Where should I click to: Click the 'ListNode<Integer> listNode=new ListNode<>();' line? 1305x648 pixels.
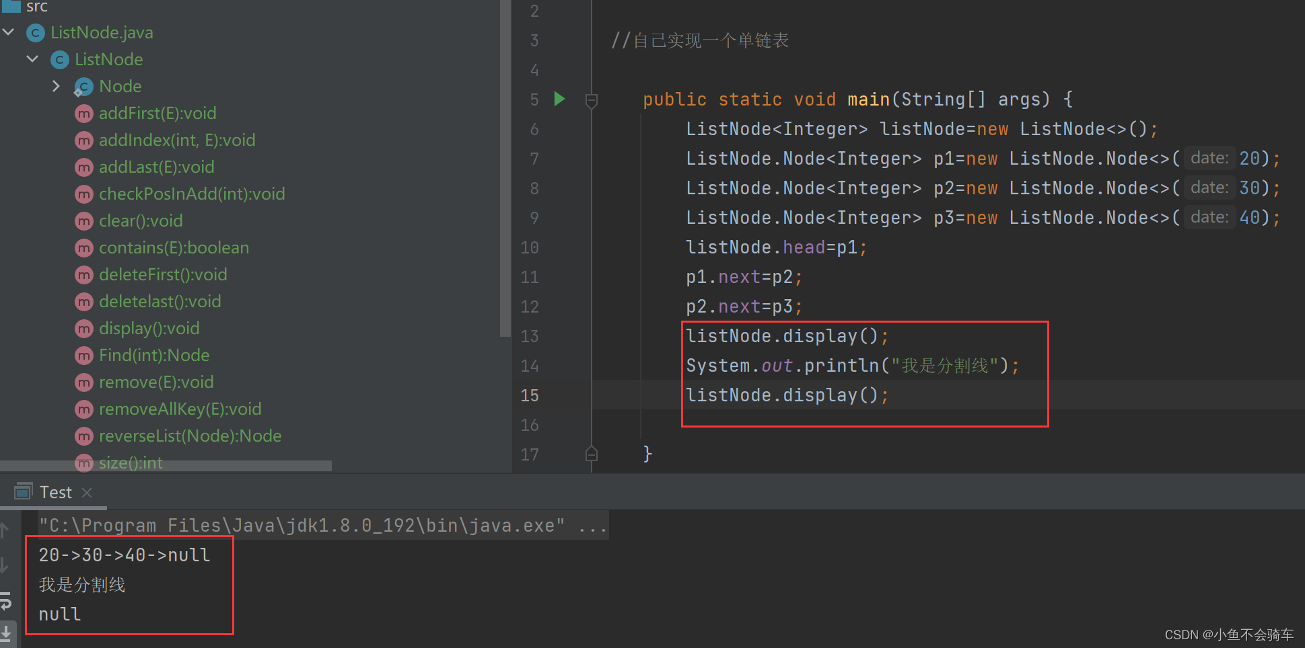point(922,129)
